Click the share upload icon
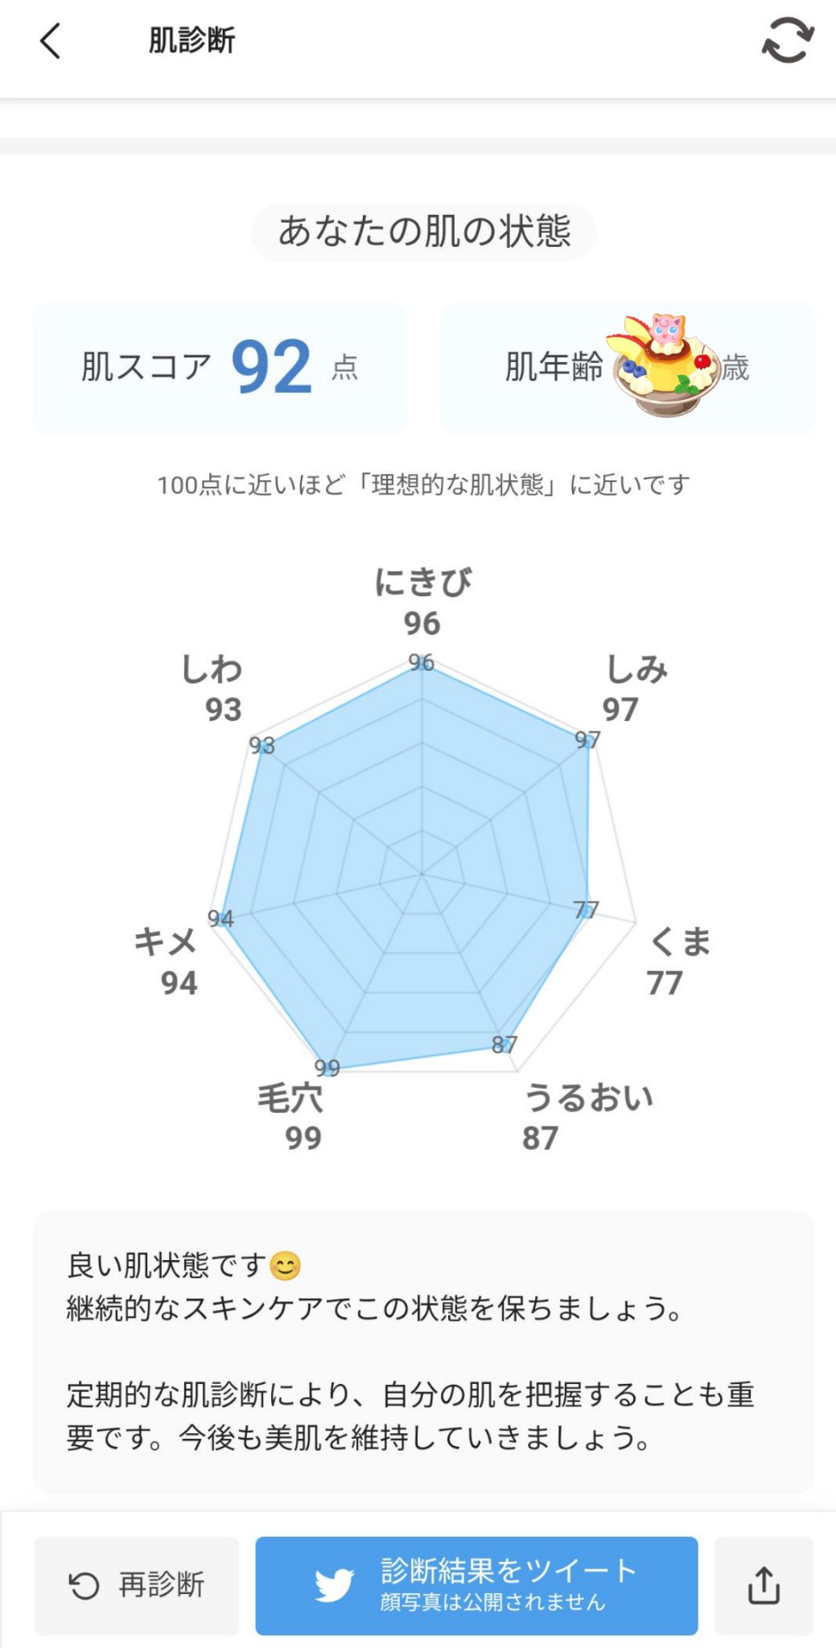 763,1585
